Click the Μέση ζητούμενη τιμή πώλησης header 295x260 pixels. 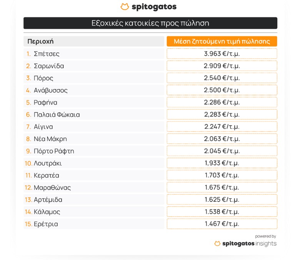[222, 41]
